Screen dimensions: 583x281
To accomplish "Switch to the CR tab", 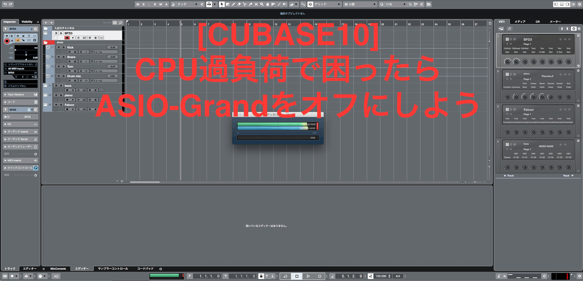I will [538, 22].
